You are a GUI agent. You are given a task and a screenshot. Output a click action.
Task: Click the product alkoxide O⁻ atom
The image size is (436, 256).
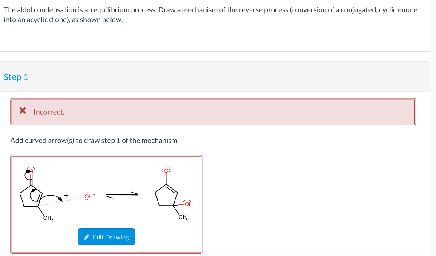point(166,170)
